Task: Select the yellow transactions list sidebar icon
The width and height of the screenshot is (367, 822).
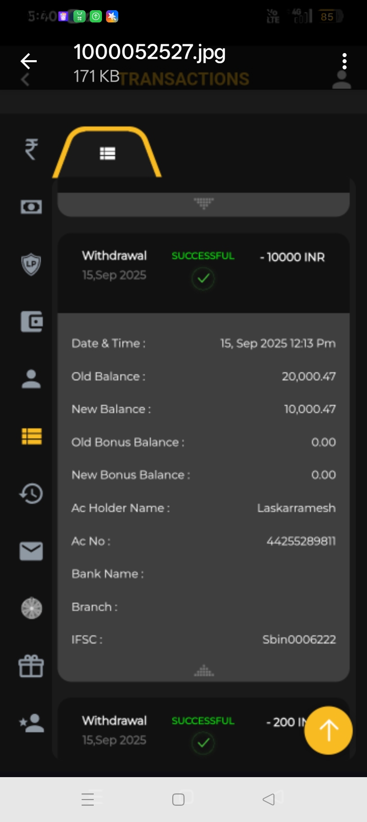Action: (31, 436)
